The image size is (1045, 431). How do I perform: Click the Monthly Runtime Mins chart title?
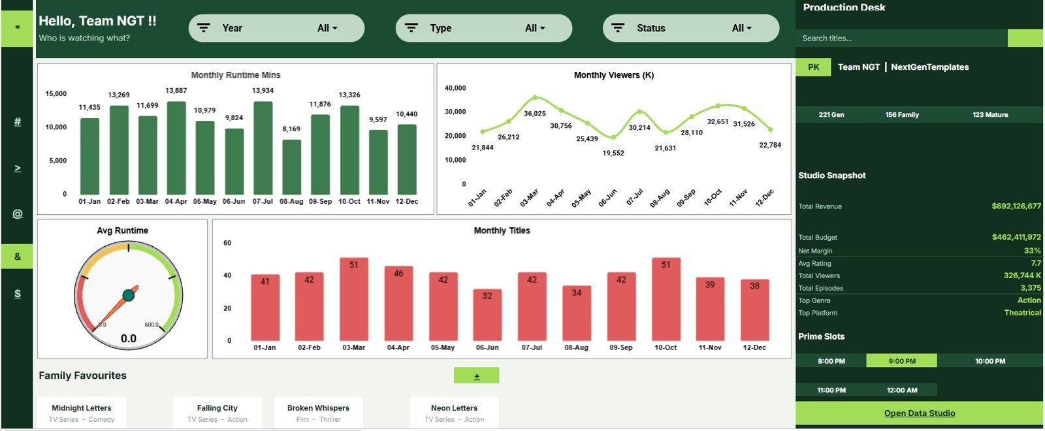(236, 75)
